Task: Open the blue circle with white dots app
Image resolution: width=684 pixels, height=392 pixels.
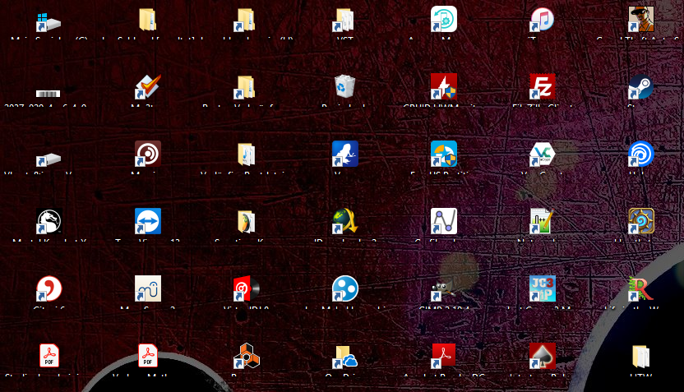Action: point(345,288)
